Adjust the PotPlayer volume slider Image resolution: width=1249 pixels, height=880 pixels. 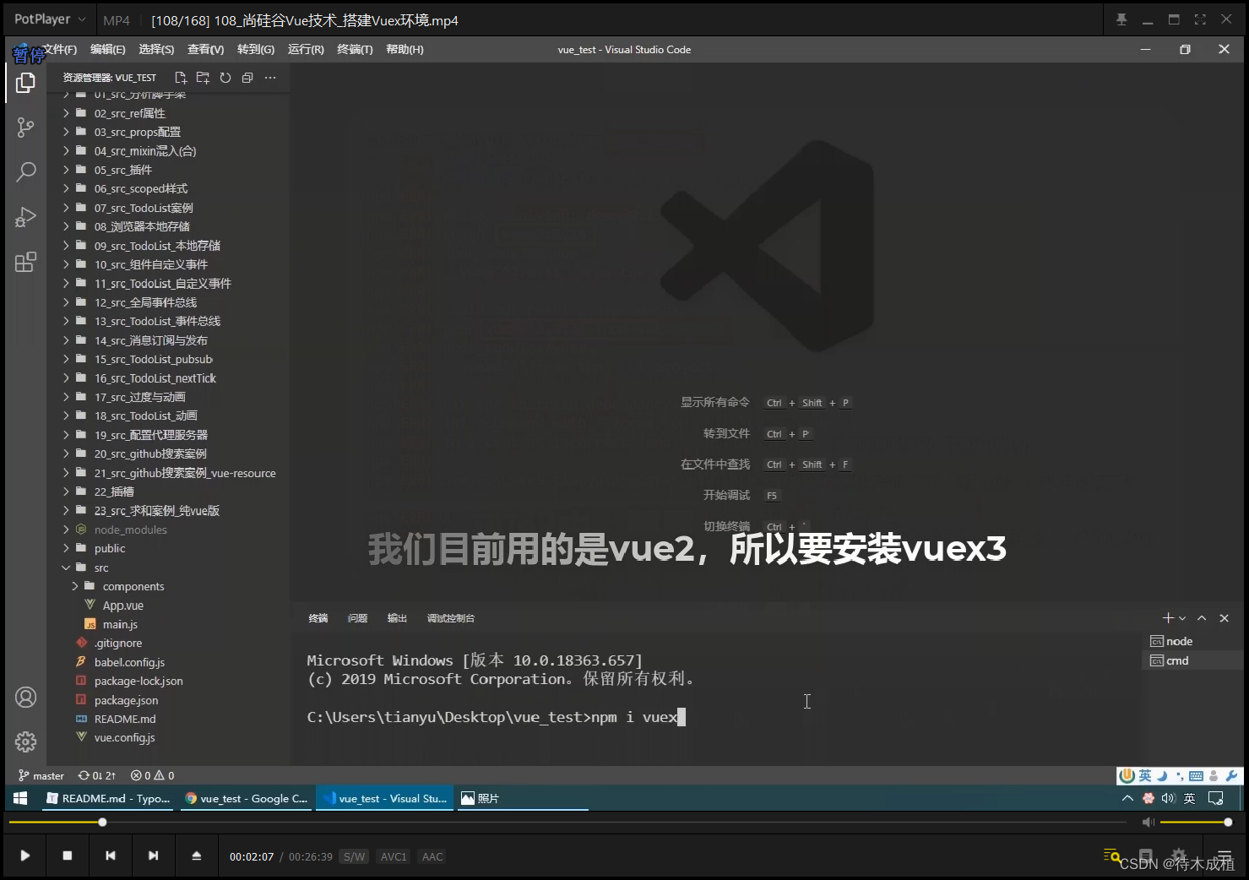click(1196, 822)
